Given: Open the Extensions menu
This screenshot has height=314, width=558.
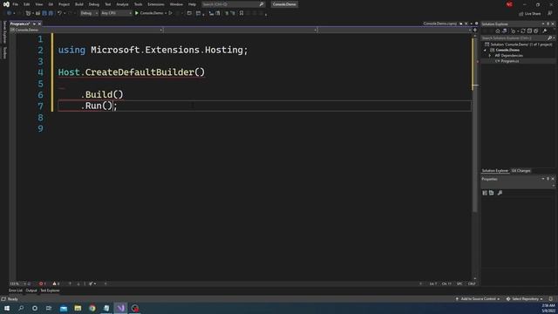Looking at the screenshot, I should pos(156,4).
